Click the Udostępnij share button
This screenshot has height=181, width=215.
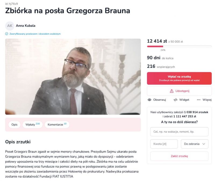coord(179,91)
